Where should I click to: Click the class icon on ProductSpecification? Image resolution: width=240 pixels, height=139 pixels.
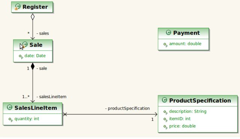coord(164,100)
